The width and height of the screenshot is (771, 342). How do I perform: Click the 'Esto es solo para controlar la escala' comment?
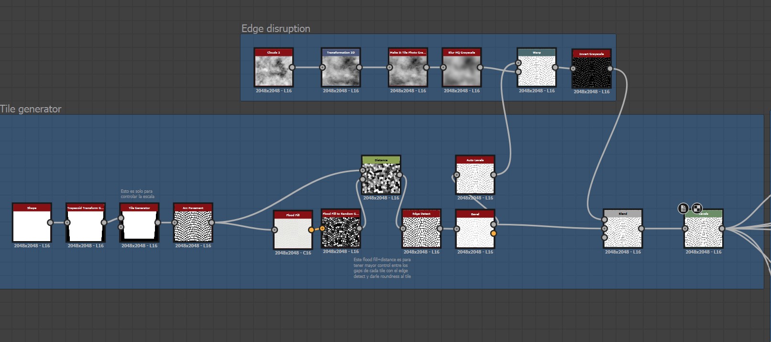[x=137, y=194]
